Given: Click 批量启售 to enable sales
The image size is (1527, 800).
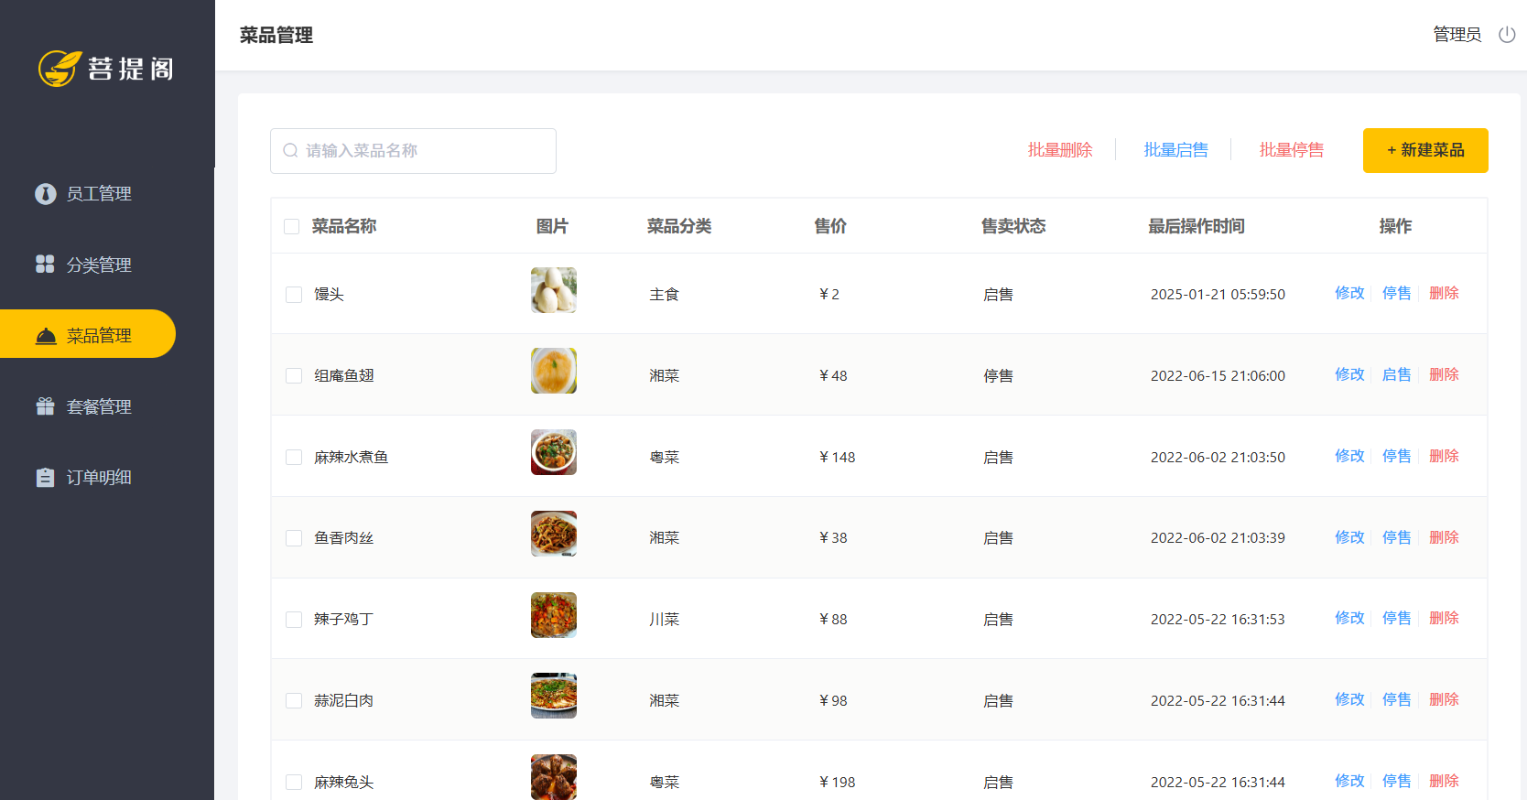Looking at the screenshot, I should [x=1175, y=150].
